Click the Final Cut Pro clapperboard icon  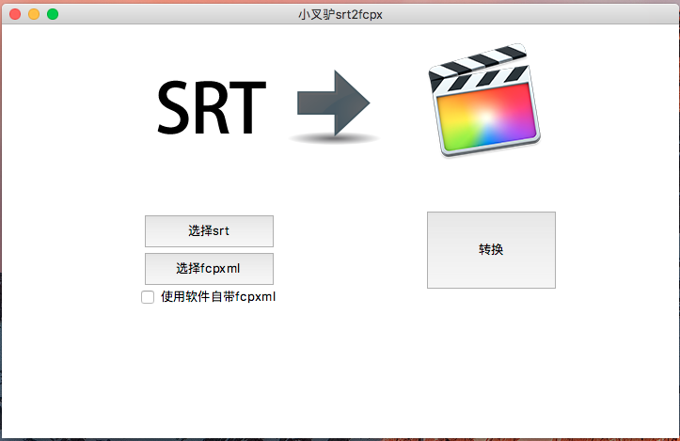point(484,100)
